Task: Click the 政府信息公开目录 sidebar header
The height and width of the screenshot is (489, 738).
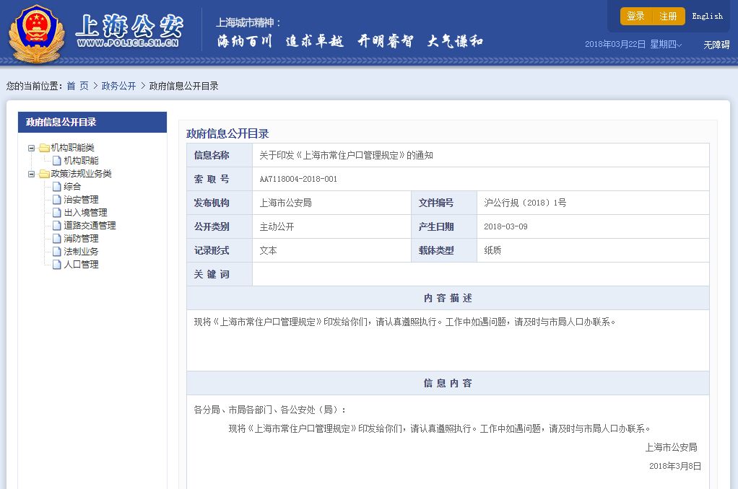Action: (92, 123)
